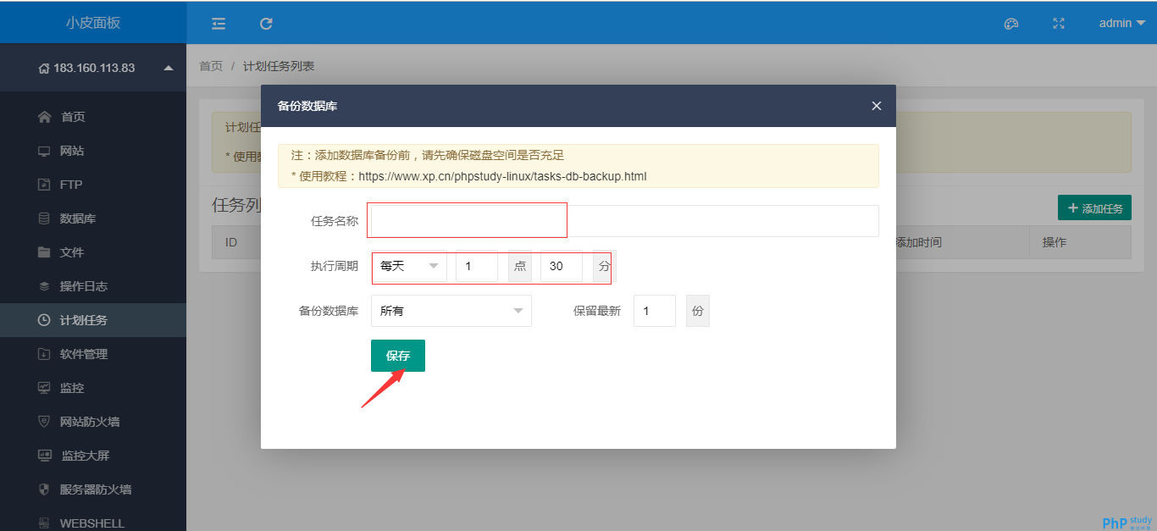This screenshot has height=531, width=1157.
Task: Click the refresh icon in the top bar
Action: 266,24
